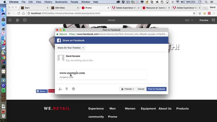This screenshot has height=122, width=217.
Task: Click the WE.RETAIL footer logo
Action: point(57,108)
